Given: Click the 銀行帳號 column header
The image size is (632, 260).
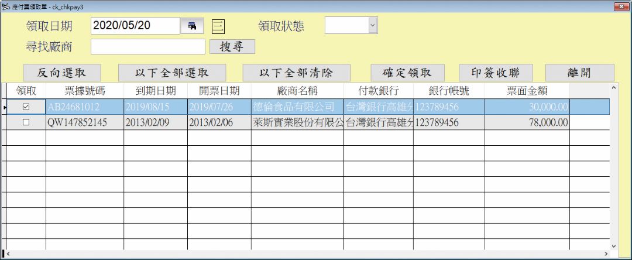Looking at the screenshot, I should click(449, 91).
